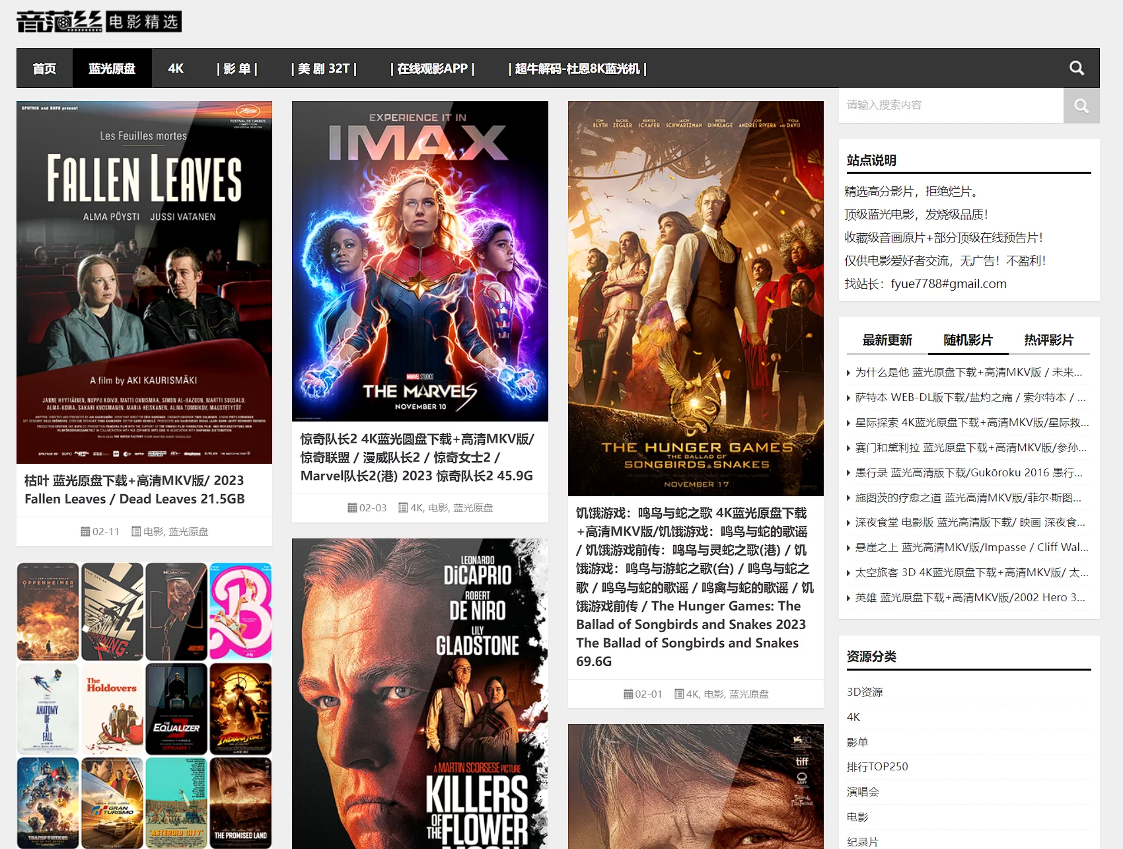
Task: Switch to the 最新更新 tab
Action: (x=887, y=340)
